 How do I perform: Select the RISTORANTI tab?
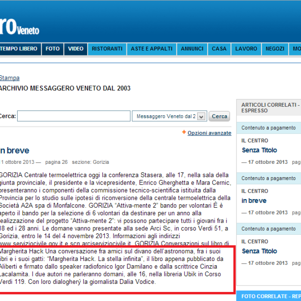tap(107, 49)
